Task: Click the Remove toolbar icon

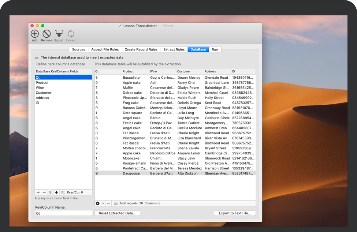Action: point(47,34)
